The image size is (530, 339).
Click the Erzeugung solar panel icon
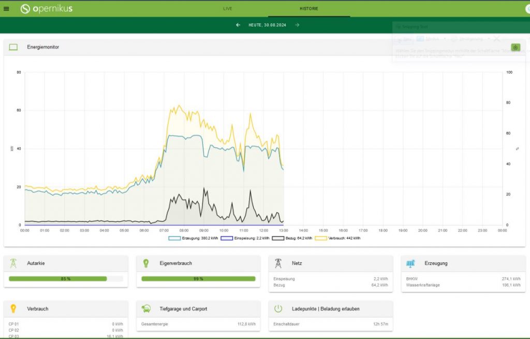click(x=410, y=263)
